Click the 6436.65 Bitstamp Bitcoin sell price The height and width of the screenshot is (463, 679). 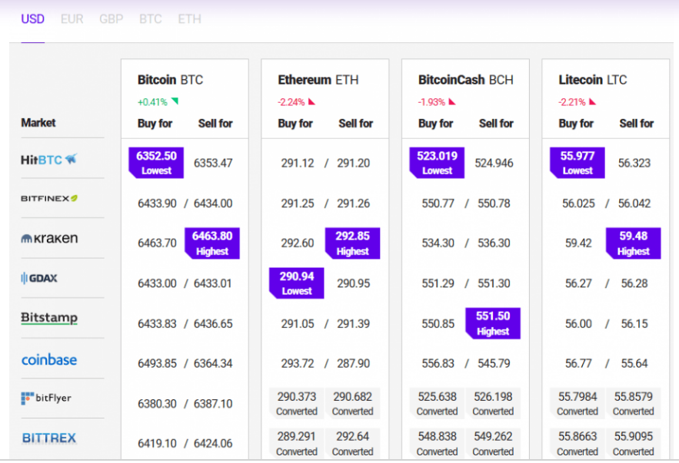(213, 323)
